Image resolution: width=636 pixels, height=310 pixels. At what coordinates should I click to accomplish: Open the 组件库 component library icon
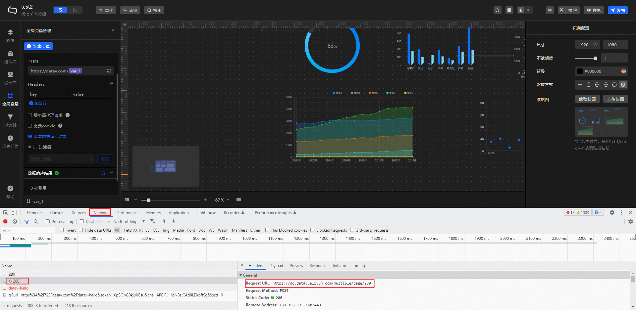tap(10, 54)
